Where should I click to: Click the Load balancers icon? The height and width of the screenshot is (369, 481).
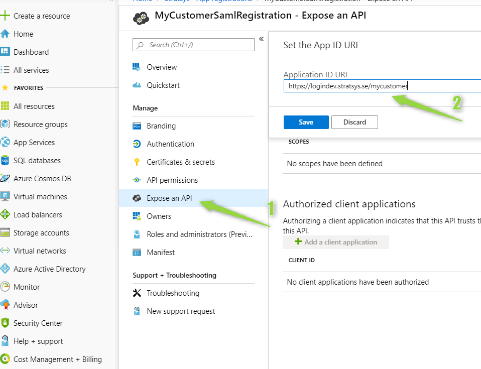pos(5,215)
